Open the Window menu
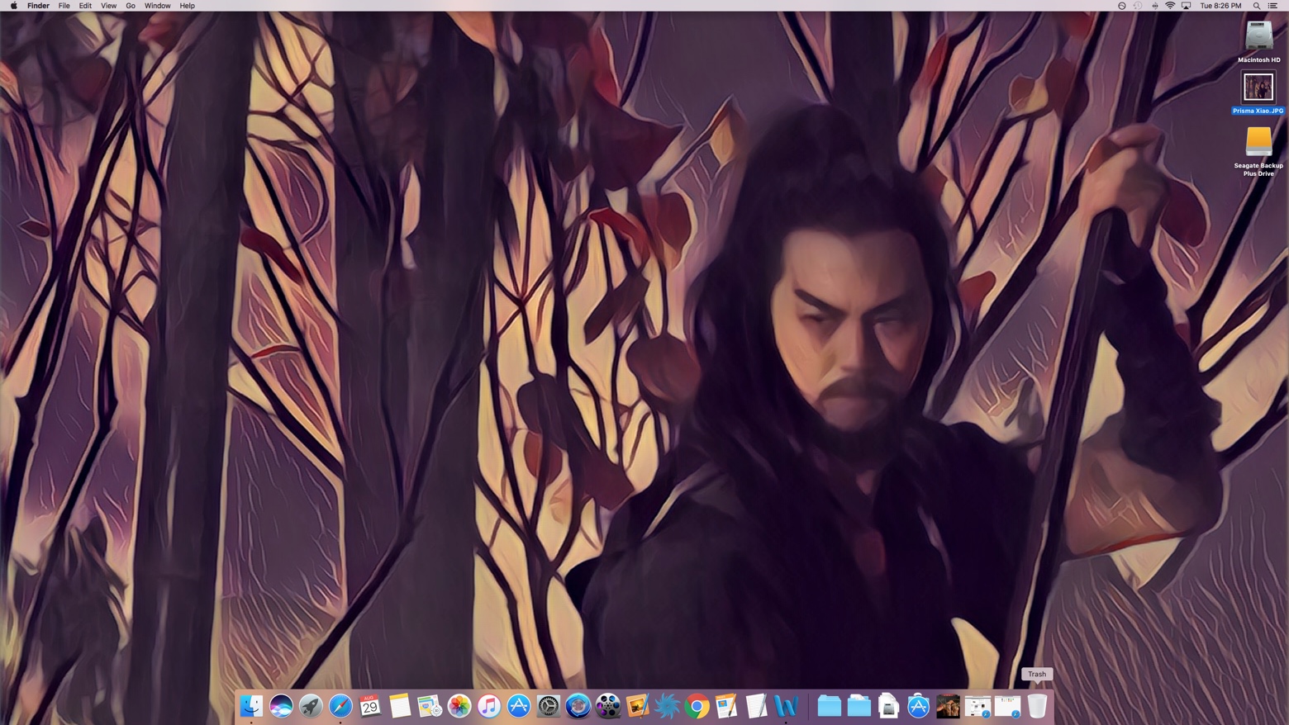1289x725 pixels. pos(157,6)
